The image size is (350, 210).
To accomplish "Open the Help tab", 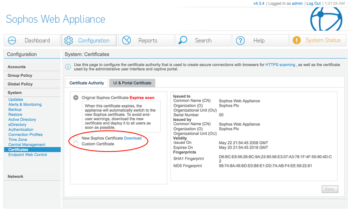I will click(x=261, y=40).
